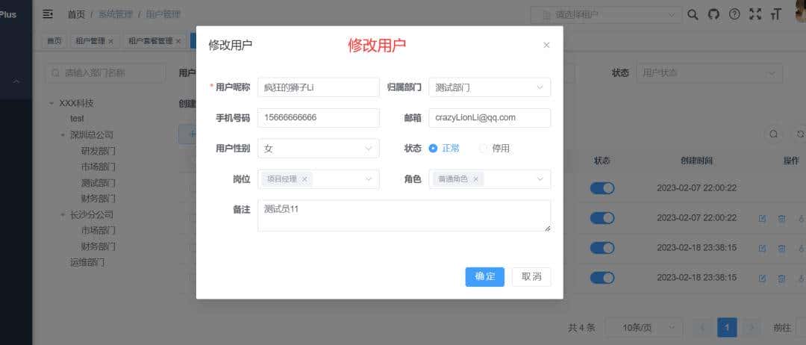Image resolution: width=806 pixels, height=345 pixels.
Task: Open the 用户性别 dropdown showing 女
Action: pyautogui.click(x=318, y=149)
